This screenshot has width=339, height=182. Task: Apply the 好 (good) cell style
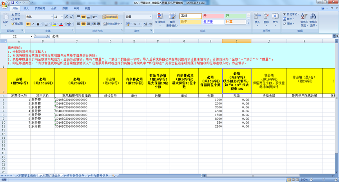[236, 16]
